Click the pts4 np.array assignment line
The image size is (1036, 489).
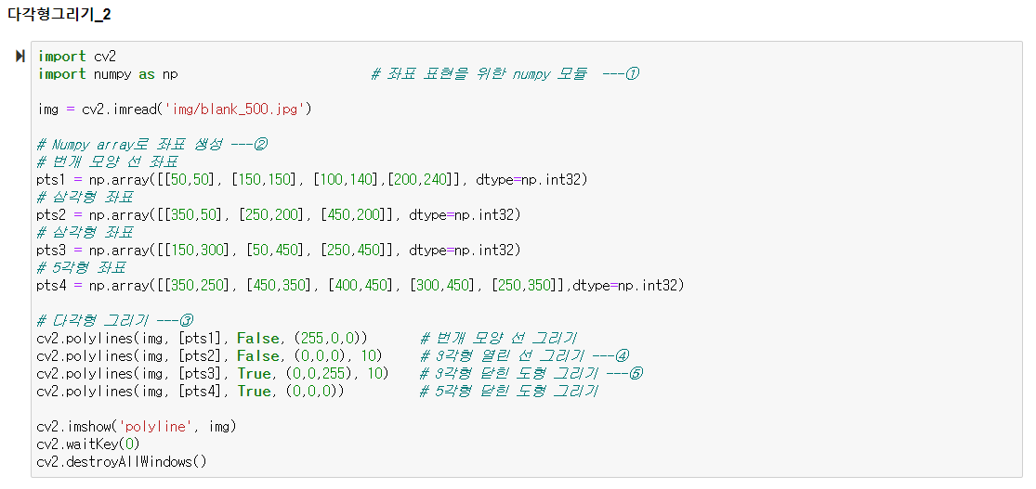point(361,286)
